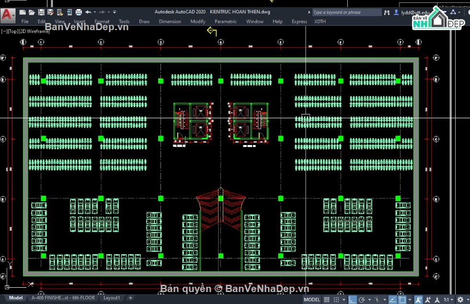Viewport: 470px width, 304px height.
Task: Click the Save As icon
Action: [50, 12]
